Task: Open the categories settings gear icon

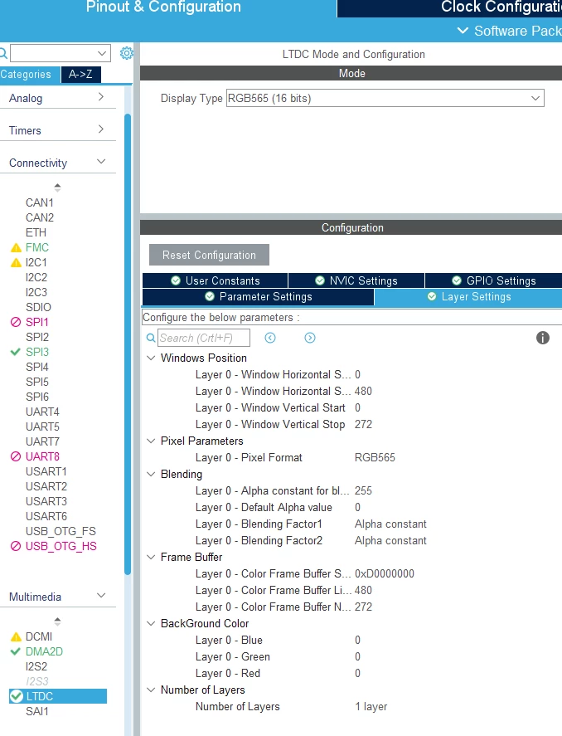Action: point(126,53)
